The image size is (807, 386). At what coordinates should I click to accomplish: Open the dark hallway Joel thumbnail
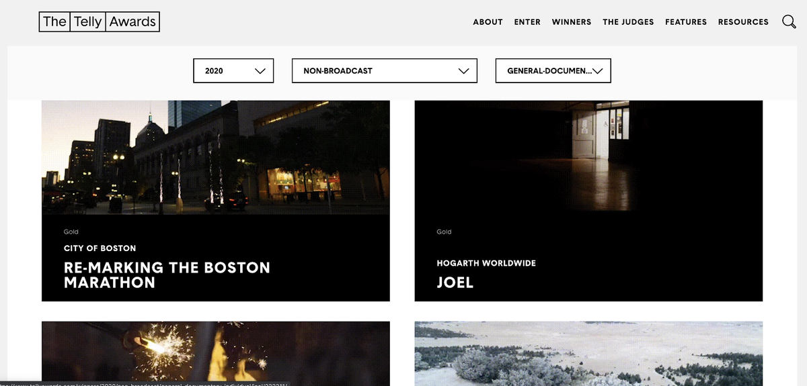pos(588,157)
